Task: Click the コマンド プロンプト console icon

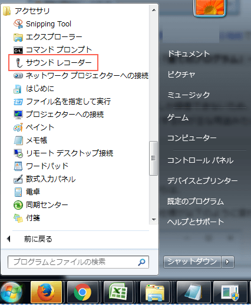Action: tap(18, 50)
